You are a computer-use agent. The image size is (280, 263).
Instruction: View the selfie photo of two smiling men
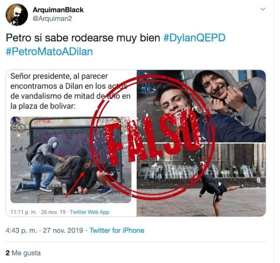pyautogui.click(x=201, y=106)
